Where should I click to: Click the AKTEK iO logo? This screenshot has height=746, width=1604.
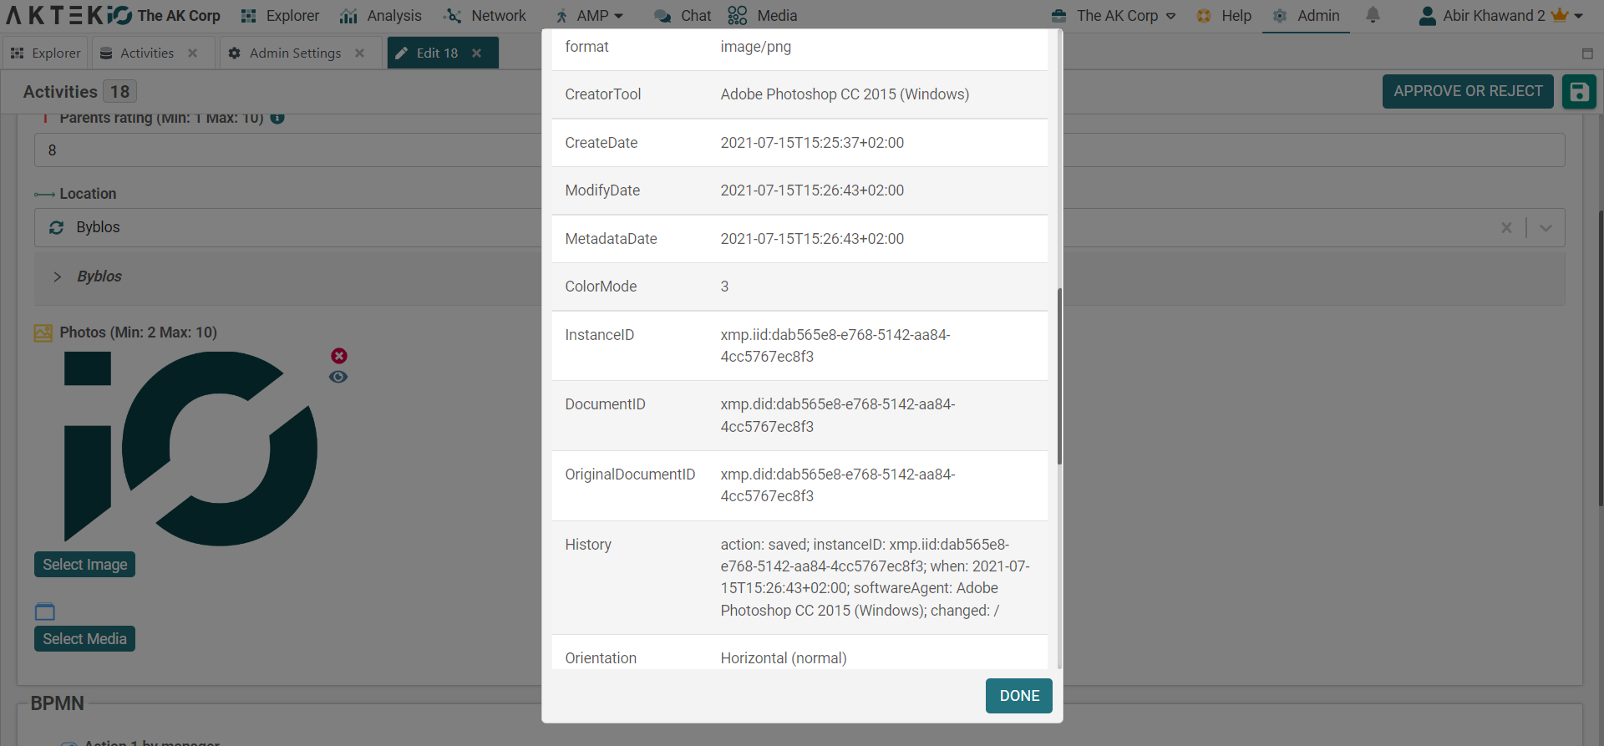[x=69, y=15]
